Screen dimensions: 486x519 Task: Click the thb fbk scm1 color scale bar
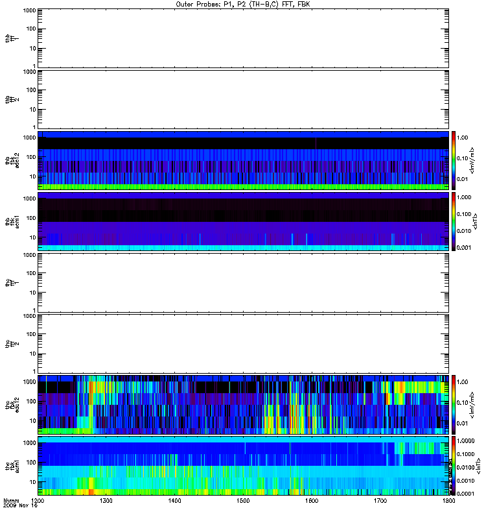tap(454, 221)
